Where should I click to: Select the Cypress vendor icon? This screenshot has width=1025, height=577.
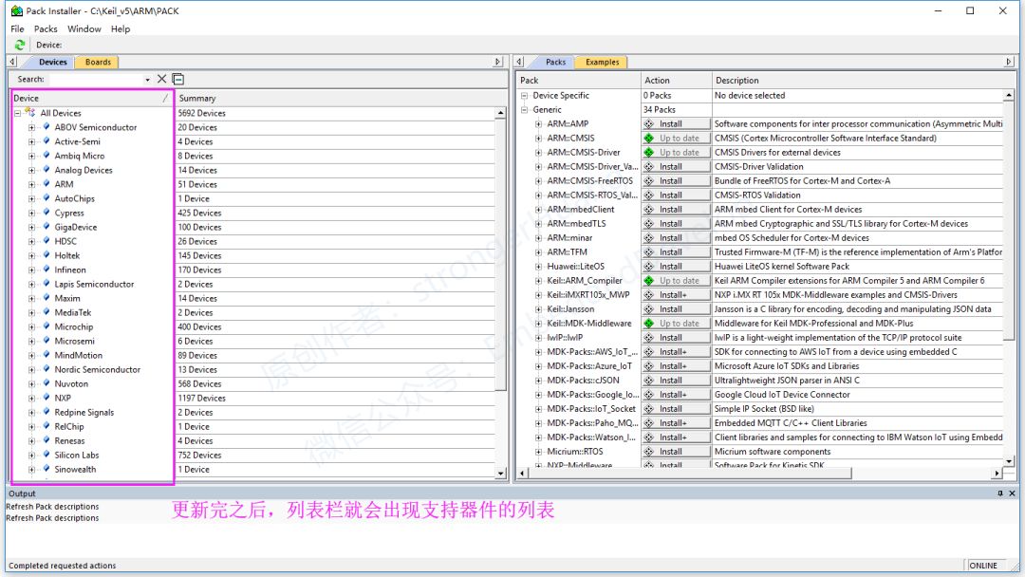tap(47, 213)
